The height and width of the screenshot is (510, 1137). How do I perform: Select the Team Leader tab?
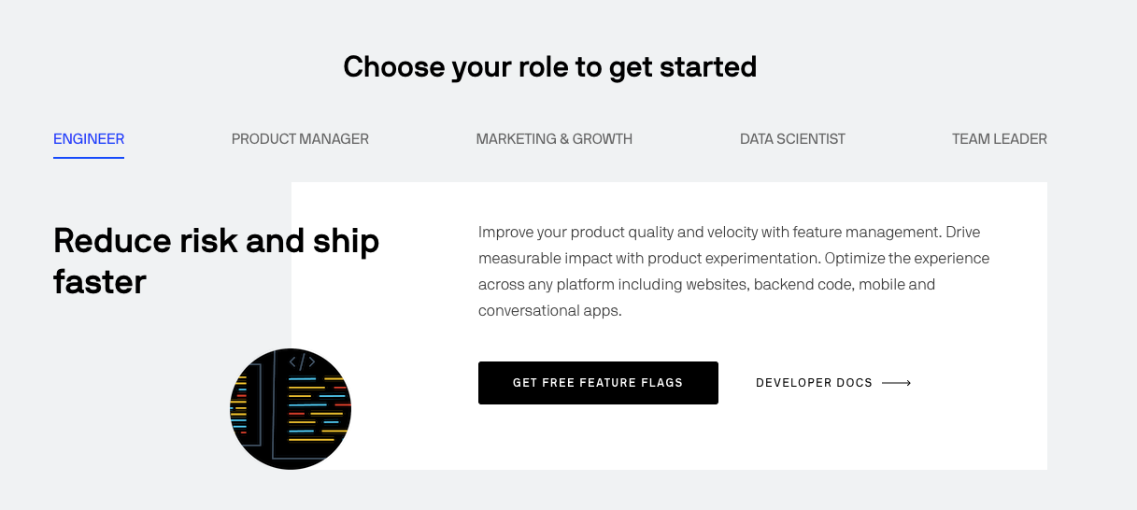coord(1000,139)
